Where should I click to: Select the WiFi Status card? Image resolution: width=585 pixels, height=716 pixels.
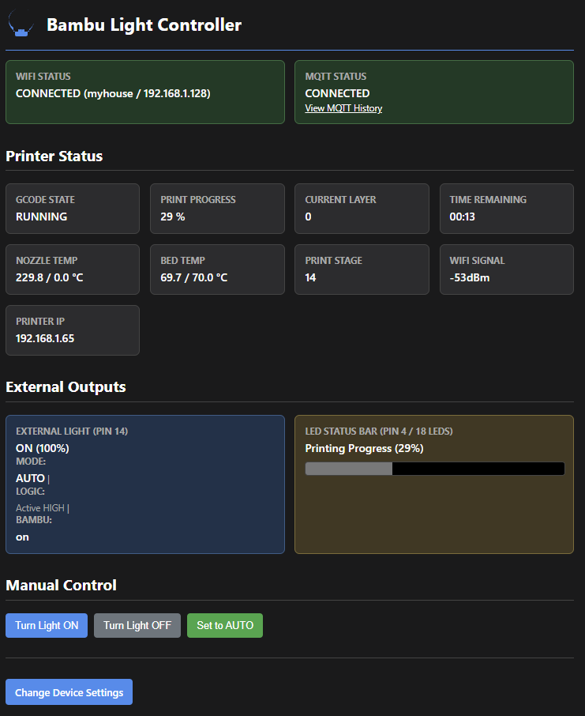tap(144, 92)
